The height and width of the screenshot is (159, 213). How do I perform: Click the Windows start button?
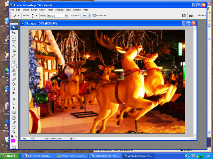pyautogui.click(x=10, y=156)
